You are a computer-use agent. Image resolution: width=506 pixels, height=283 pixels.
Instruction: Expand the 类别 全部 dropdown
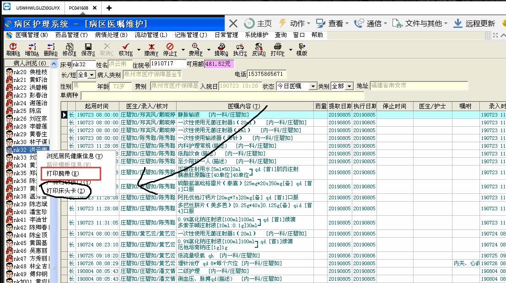point(349,86)
